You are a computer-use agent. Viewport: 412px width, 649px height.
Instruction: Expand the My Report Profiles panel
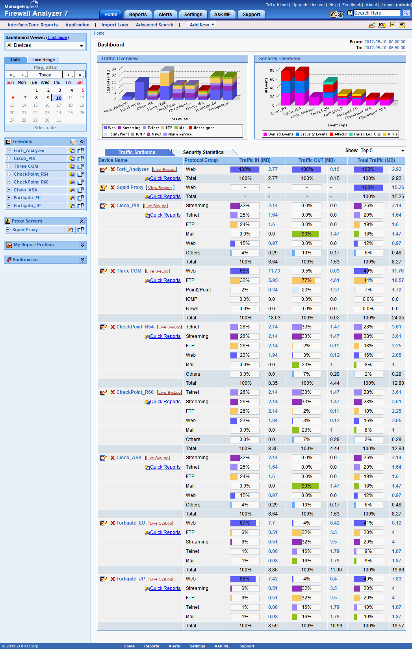click(82, 245)
